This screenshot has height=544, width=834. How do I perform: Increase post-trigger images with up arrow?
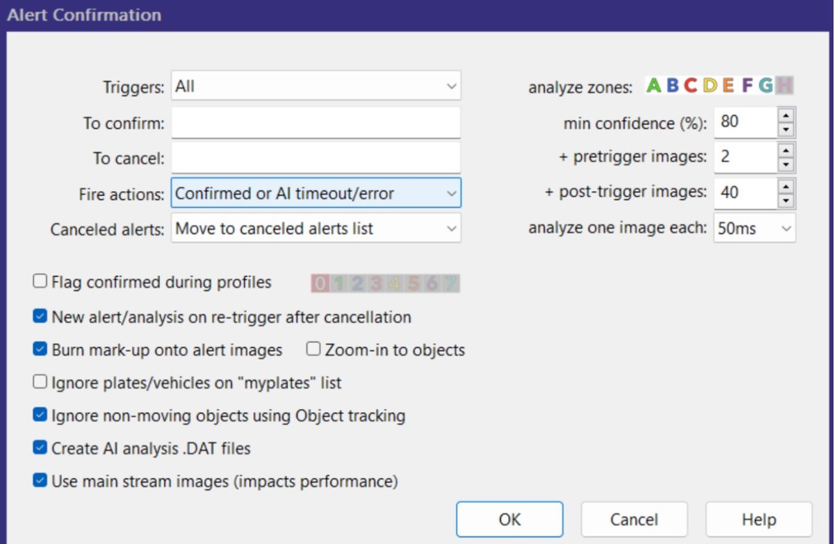point(786,186)
